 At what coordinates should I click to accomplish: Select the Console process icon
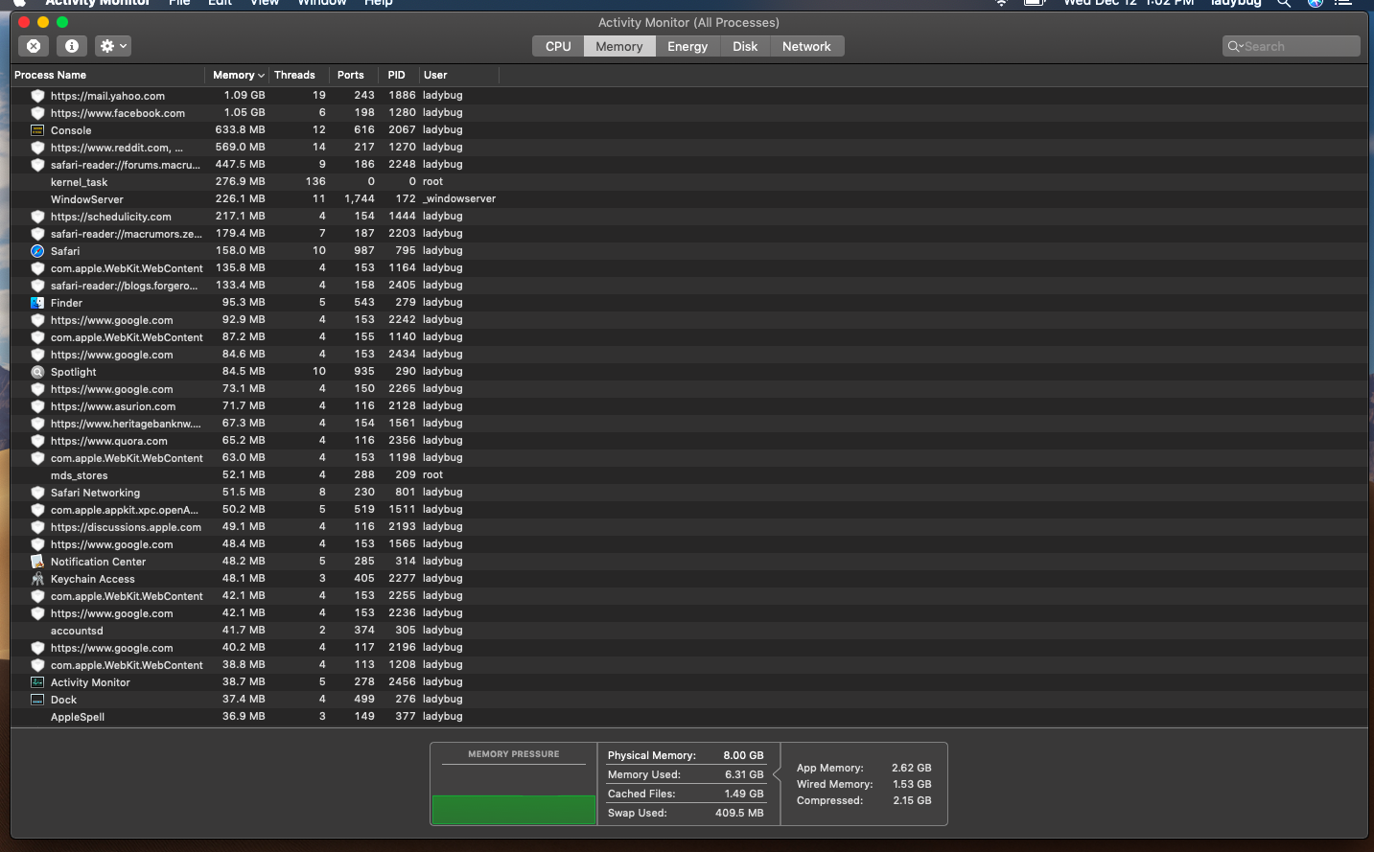pyautogui.click(x=37, y=130)
